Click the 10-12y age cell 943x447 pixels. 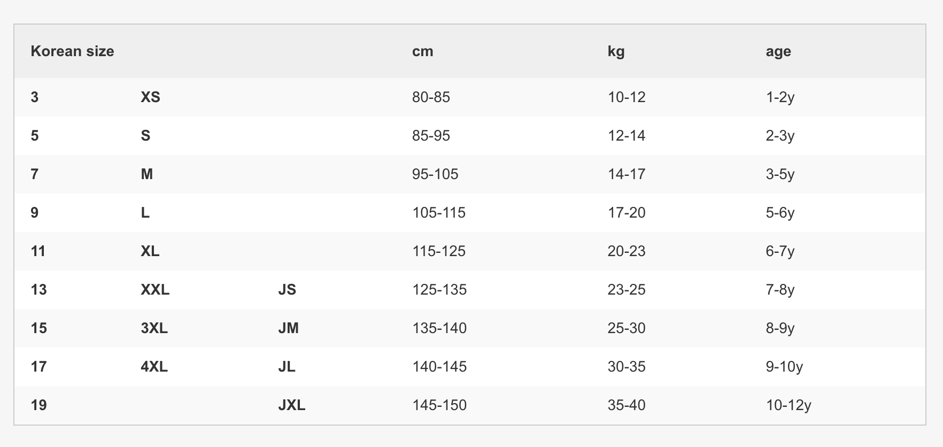[789, 405]
